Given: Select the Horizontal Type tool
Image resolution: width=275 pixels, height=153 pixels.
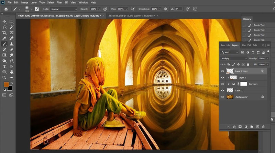Looking at the screenshot, I should tap(4, 66).
